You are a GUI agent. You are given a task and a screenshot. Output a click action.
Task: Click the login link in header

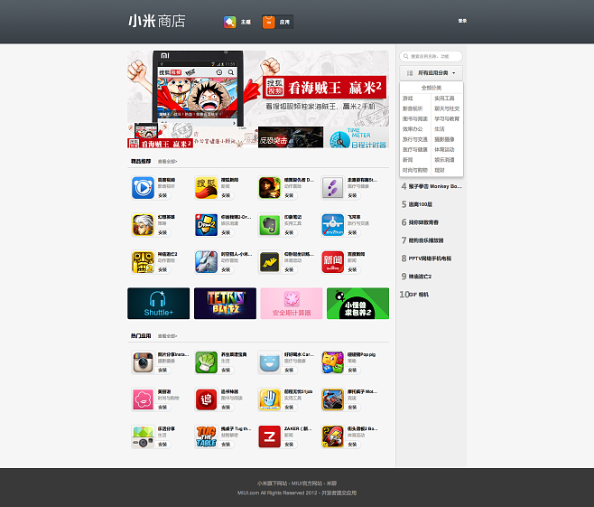point(462,21)
